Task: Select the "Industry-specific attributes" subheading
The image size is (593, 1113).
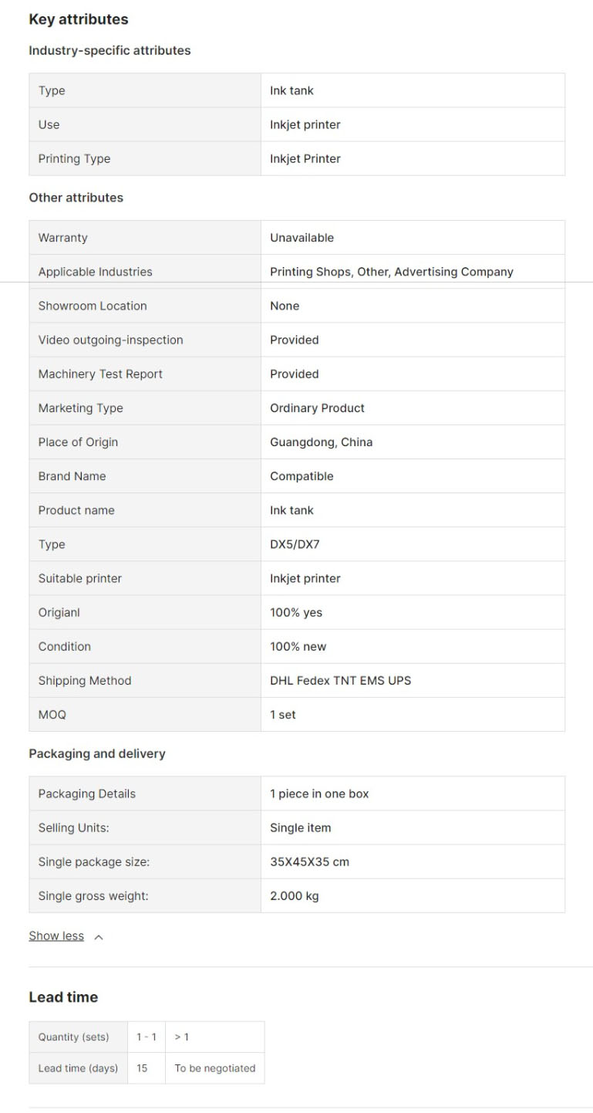Action: point(110,51)
